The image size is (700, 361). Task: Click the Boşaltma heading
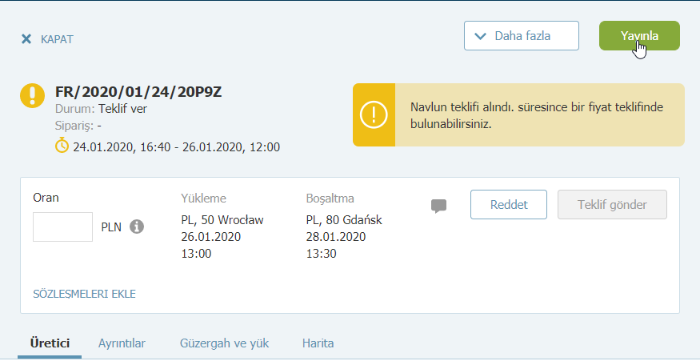(330, 199)
